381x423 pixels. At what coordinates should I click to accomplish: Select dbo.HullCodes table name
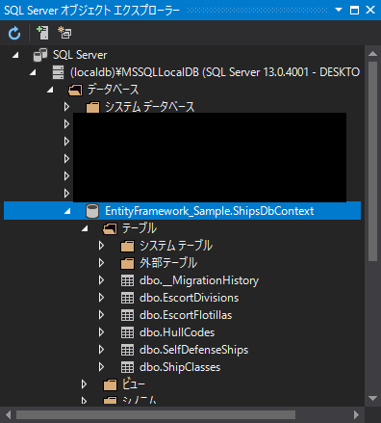[177, 332]
